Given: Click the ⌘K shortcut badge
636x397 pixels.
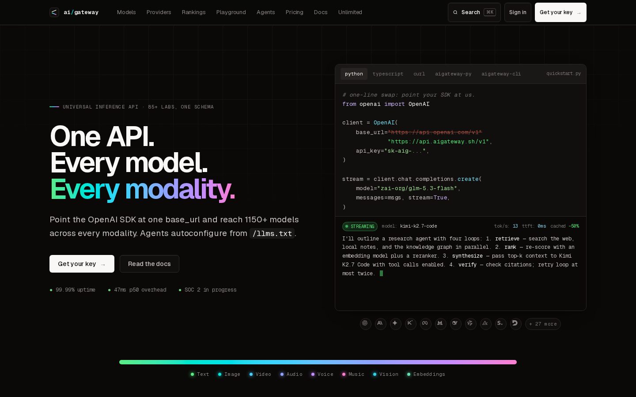Looking at the screenshot, I should click(490, 12).
